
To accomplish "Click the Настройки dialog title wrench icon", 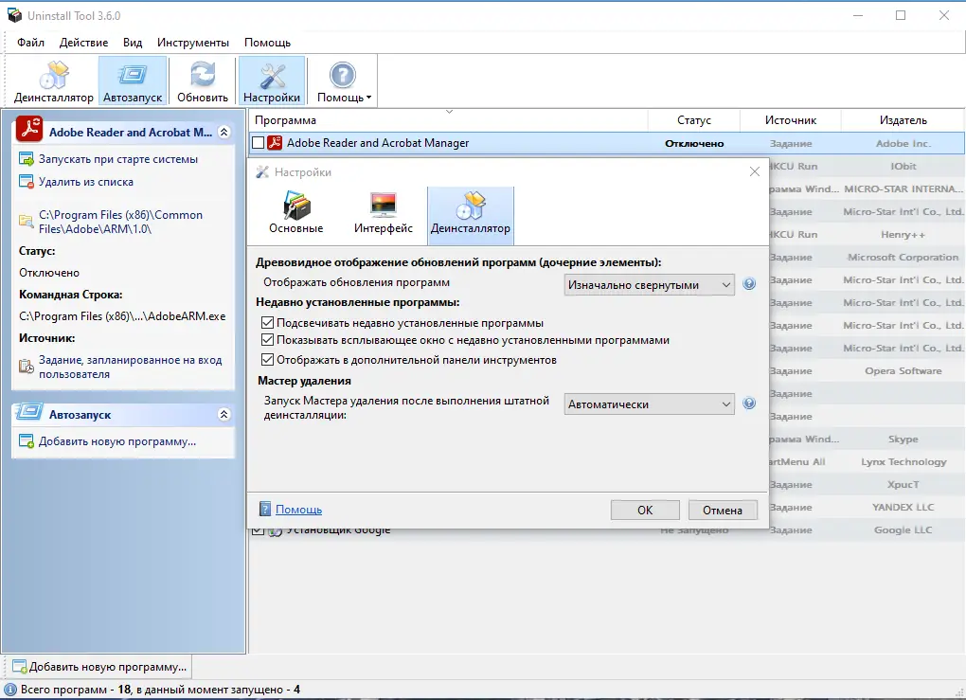I will pos(262,171).
